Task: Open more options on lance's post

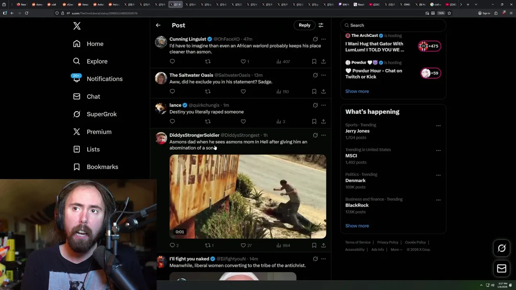Action: [323, 105]
